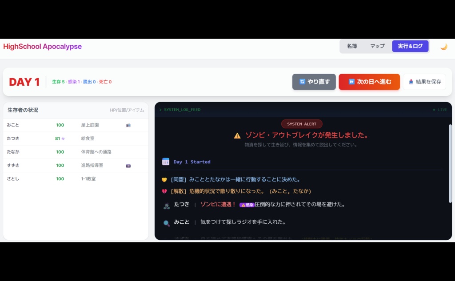The width and height of the screenshot is (455, 281).
Task: Toggle the LIVE indicator on the log feed
Action: (440, 110)
